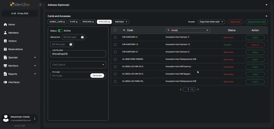274x129 pixels.
Task: Grant access to Kantoor 1.1
Action: pyautogui.click(x=255, y=38)
